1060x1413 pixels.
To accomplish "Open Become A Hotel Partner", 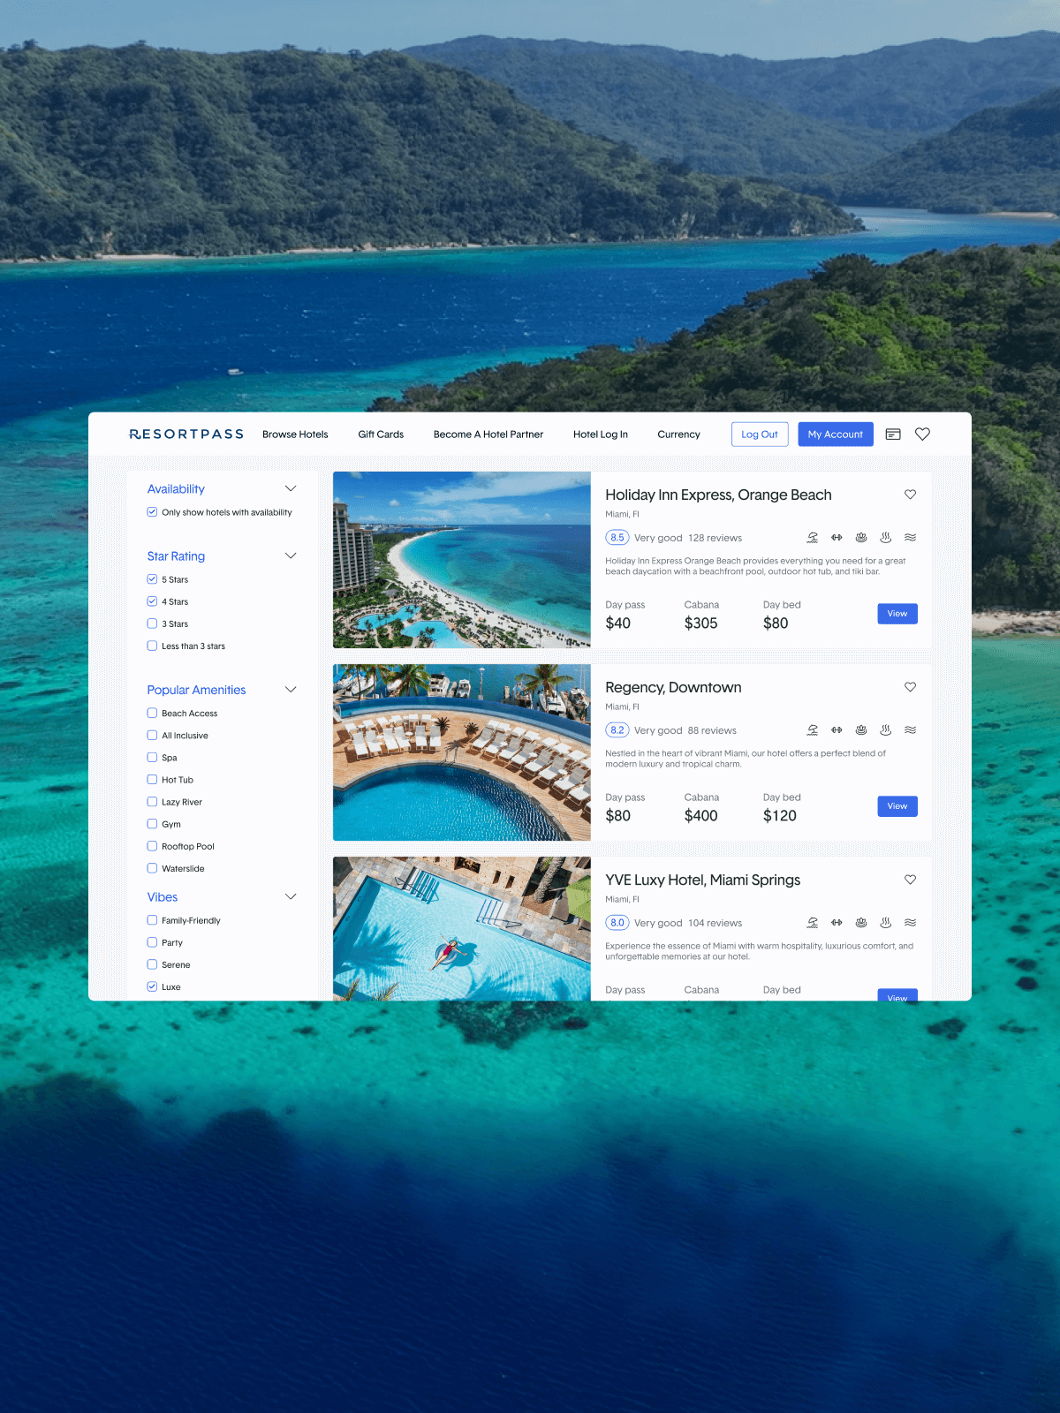I will 488,434.
